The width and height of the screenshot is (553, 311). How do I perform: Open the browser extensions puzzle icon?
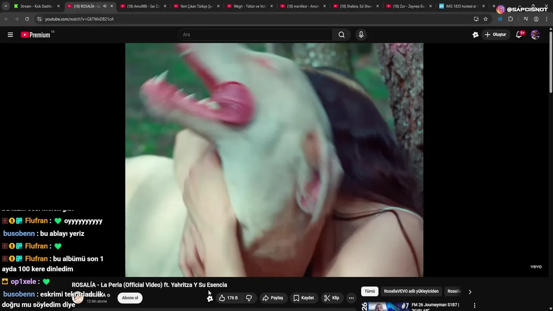pos(511,19)
